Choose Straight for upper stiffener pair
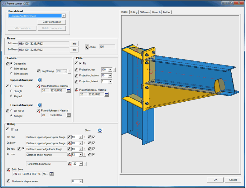The height and width of the screenshot is (188, 246). point(12,91)
